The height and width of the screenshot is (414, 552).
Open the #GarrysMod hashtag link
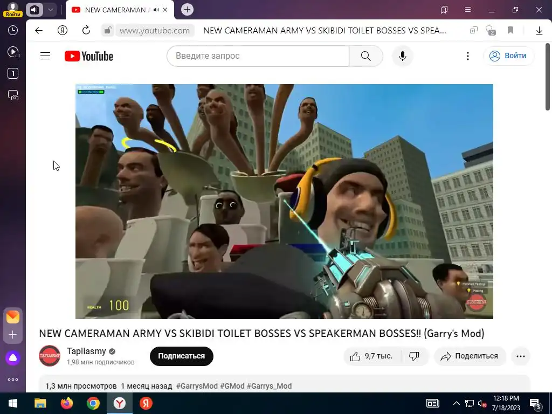click(197, 386)
